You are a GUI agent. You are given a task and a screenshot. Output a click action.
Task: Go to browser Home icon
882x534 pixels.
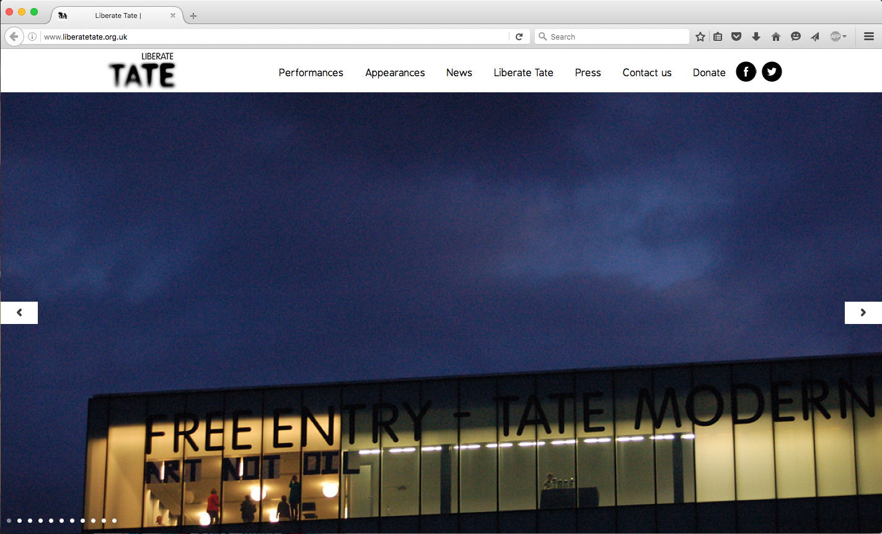[775, 37]
